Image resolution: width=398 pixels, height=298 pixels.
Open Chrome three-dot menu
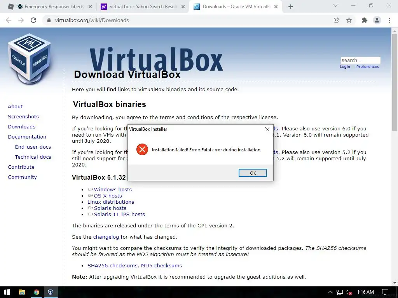pos(389,20)
